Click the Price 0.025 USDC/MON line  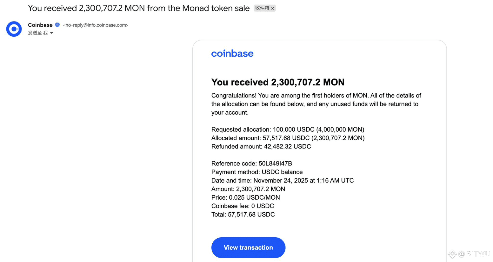[x=245, y=197]
